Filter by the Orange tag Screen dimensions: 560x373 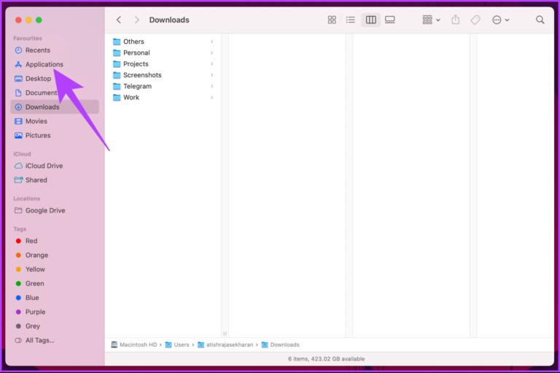pos(55,255)
